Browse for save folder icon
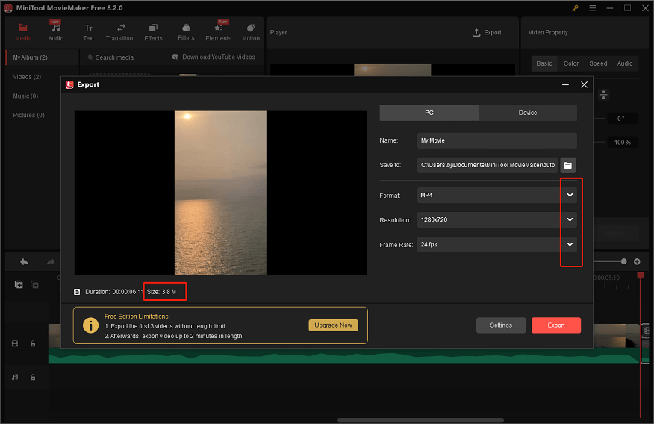The width and height of the screenshot is (654, 424). pyautogui.click(x=567, y=165)
